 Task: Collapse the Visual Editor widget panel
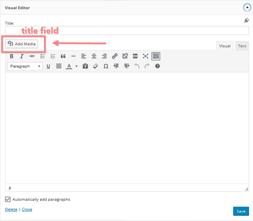click(247, 8)
